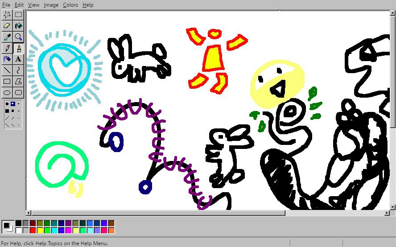Image resolution: width=396 pixels, height=247 pixels.
Task: Pick the red color from palette
Action: click(33, 231)
